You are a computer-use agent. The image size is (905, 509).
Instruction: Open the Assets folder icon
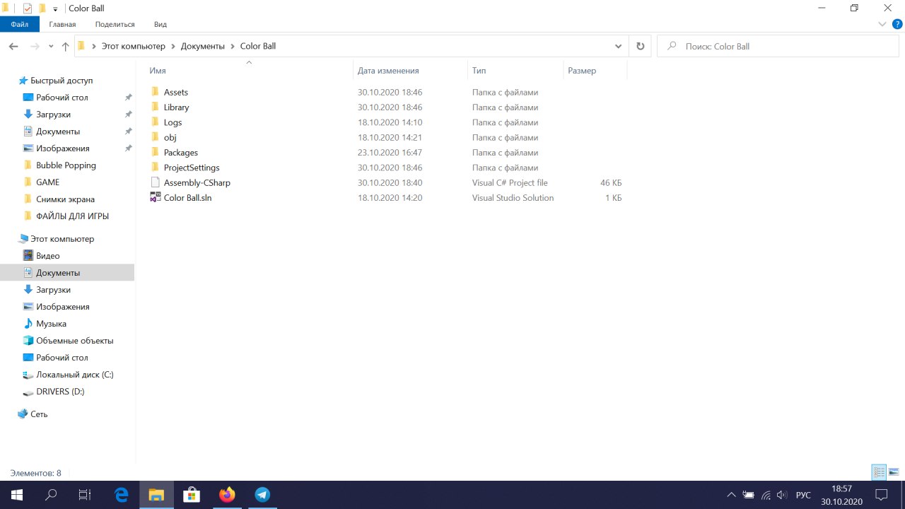(156, 92)
